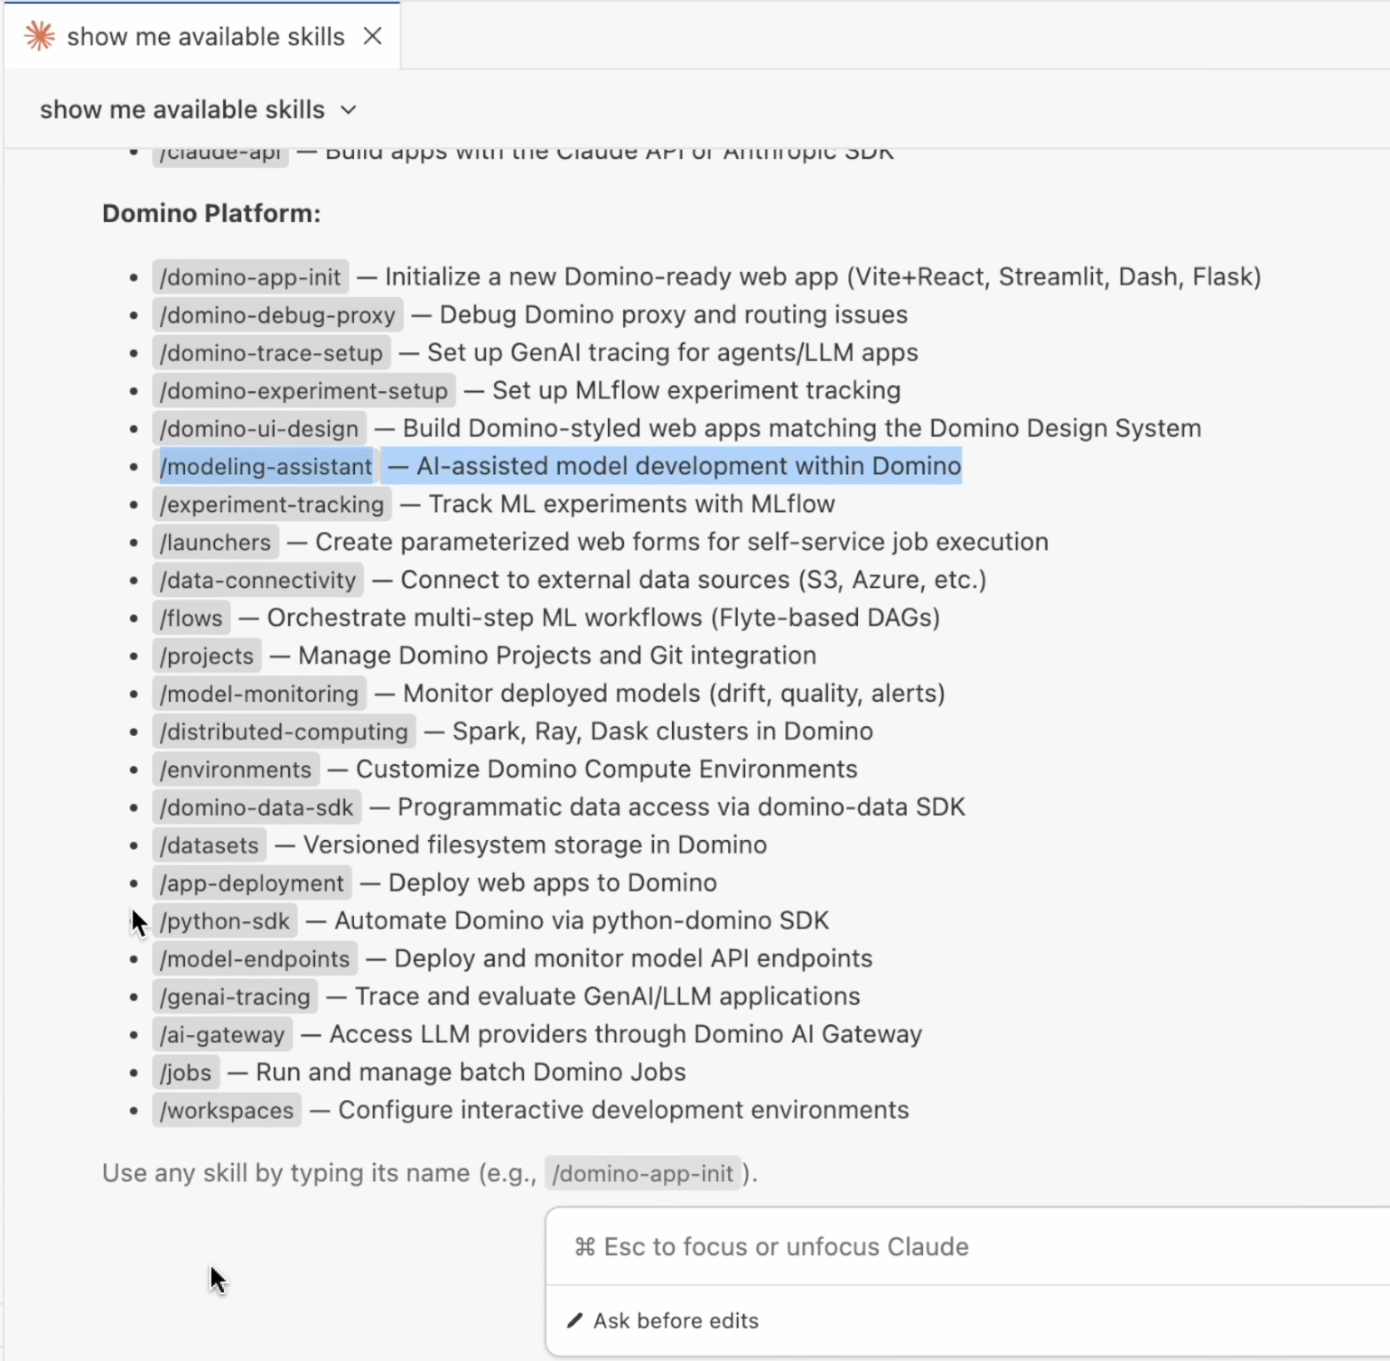Screen dimensions: 1390x1361
Task: Expand the session title dropdown chevron
Action: point(349,110)
